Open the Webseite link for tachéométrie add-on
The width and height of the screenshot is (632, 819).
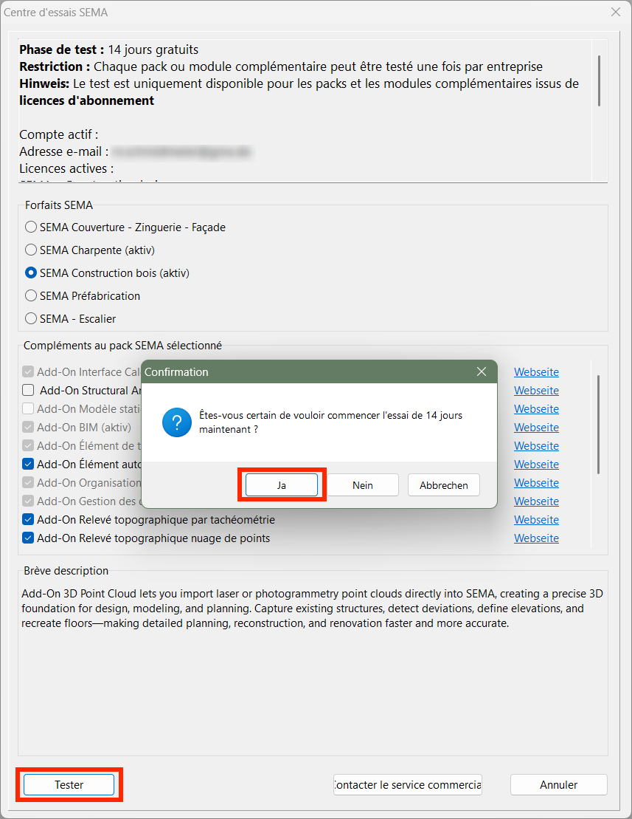[536, 520]
